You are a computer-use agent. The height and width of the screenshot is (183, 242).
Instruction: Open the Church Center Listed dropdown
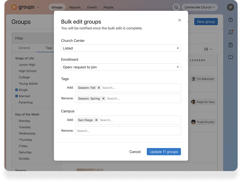click(121, 48)
